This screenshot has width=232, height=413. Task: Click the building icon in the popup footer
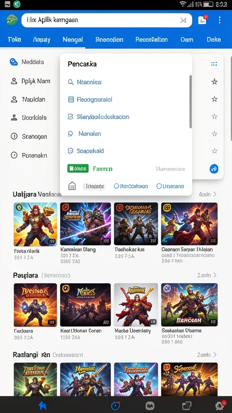point(72,186)
